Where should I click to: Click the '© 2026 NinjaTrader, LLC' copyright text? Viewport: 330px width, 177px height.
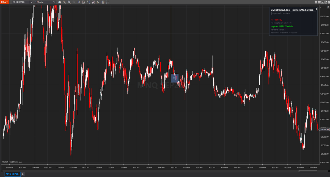(12, 162)
